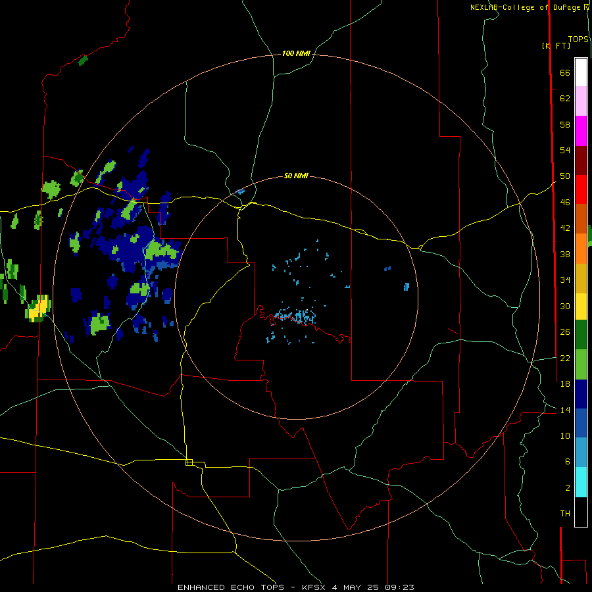The width and height of the screenshot is (592, 592).
Task: Click the legend value 38
Action: [x=565, y=254]
